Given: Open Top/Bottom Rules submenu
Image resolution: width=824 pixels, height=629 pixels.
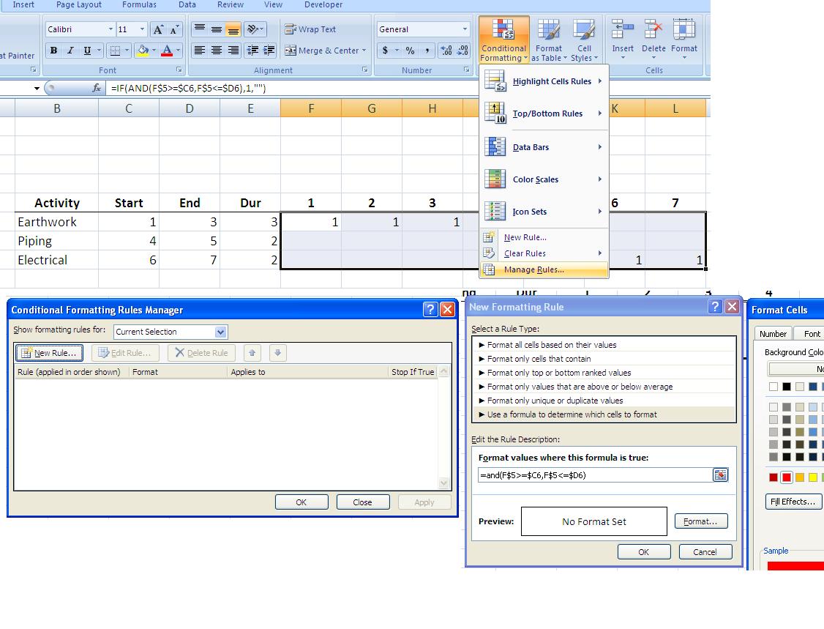Looking at the screenshot, I should tap(544, 113).
